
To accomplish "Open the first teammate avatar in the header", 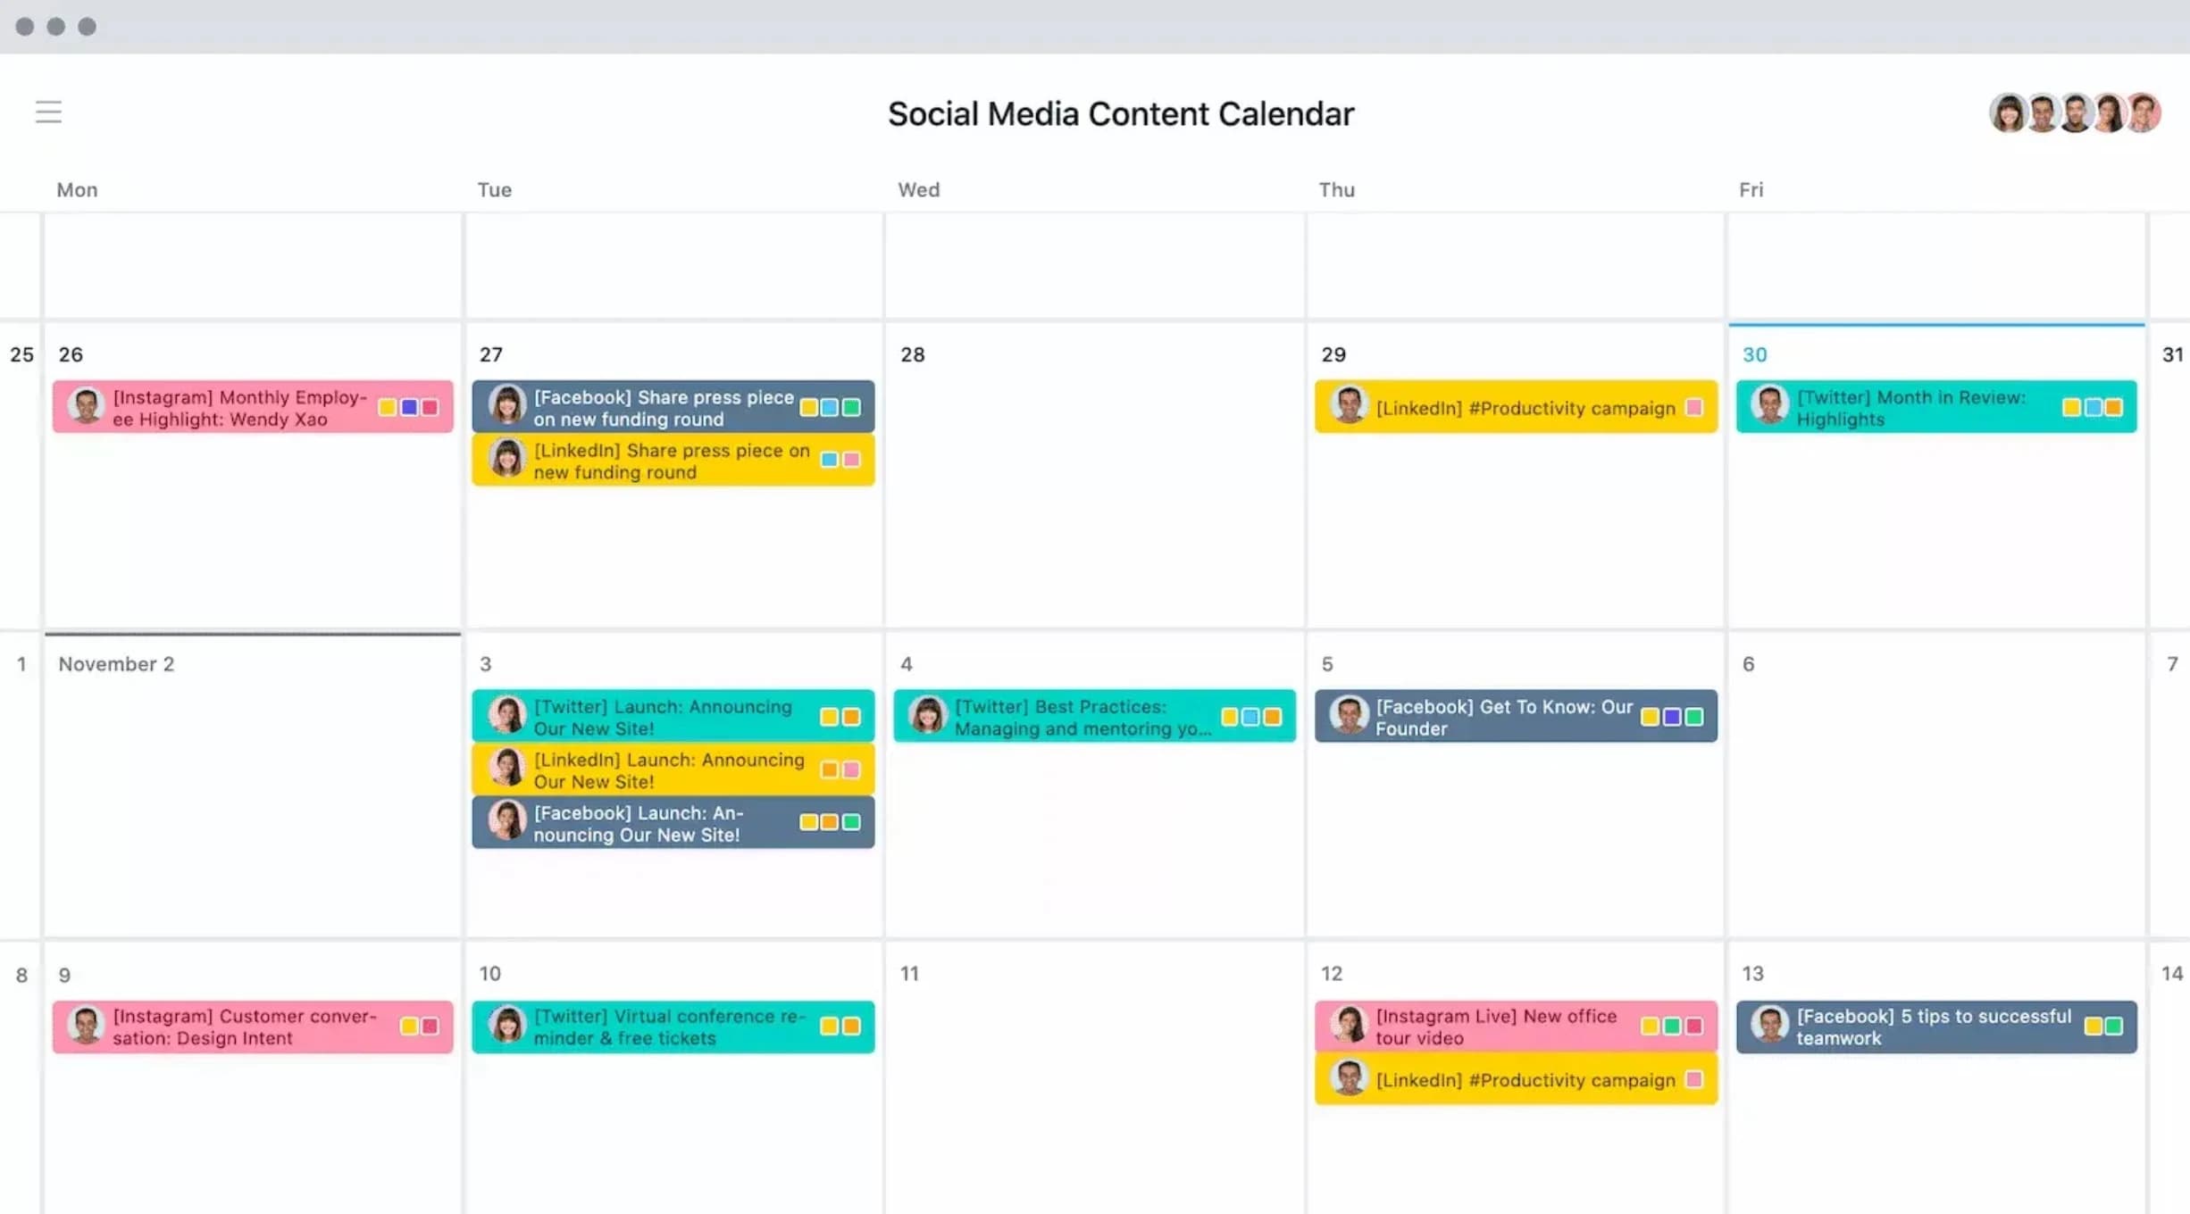I will [x=2009, y=113].
